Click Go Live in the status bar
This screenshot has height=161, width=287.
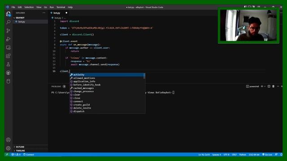[267, 155]
